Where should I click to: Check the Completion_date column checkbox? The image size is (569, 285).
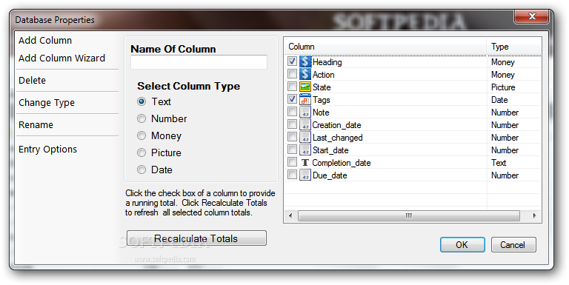[292, 161]
